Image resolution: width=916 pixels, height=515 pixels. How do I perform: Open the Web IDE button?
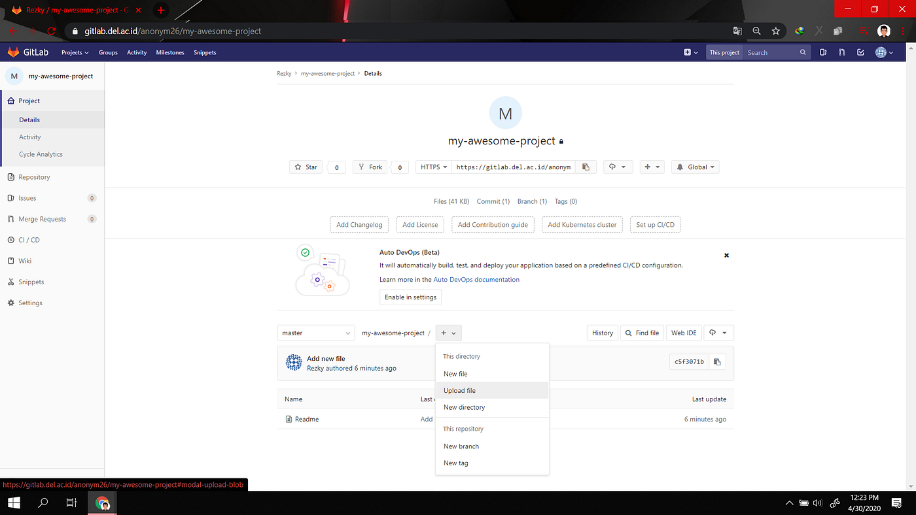[x=684, y=333]
